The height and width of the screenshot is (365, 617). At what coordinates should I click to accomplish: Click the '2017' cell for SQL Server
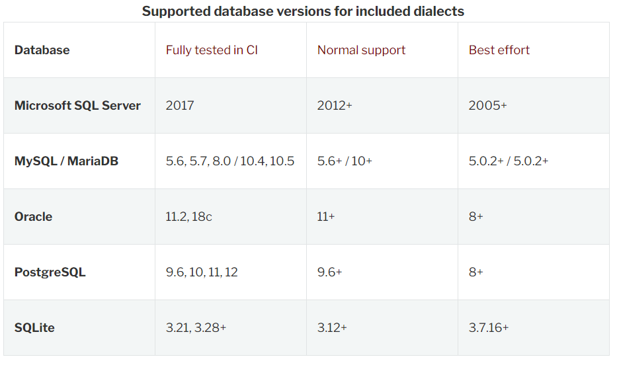pyautogui.click(x=180, y=106)
